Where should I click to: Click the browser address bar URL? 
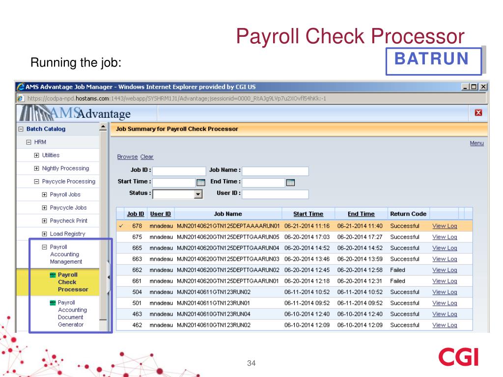(x=176, y=98)
